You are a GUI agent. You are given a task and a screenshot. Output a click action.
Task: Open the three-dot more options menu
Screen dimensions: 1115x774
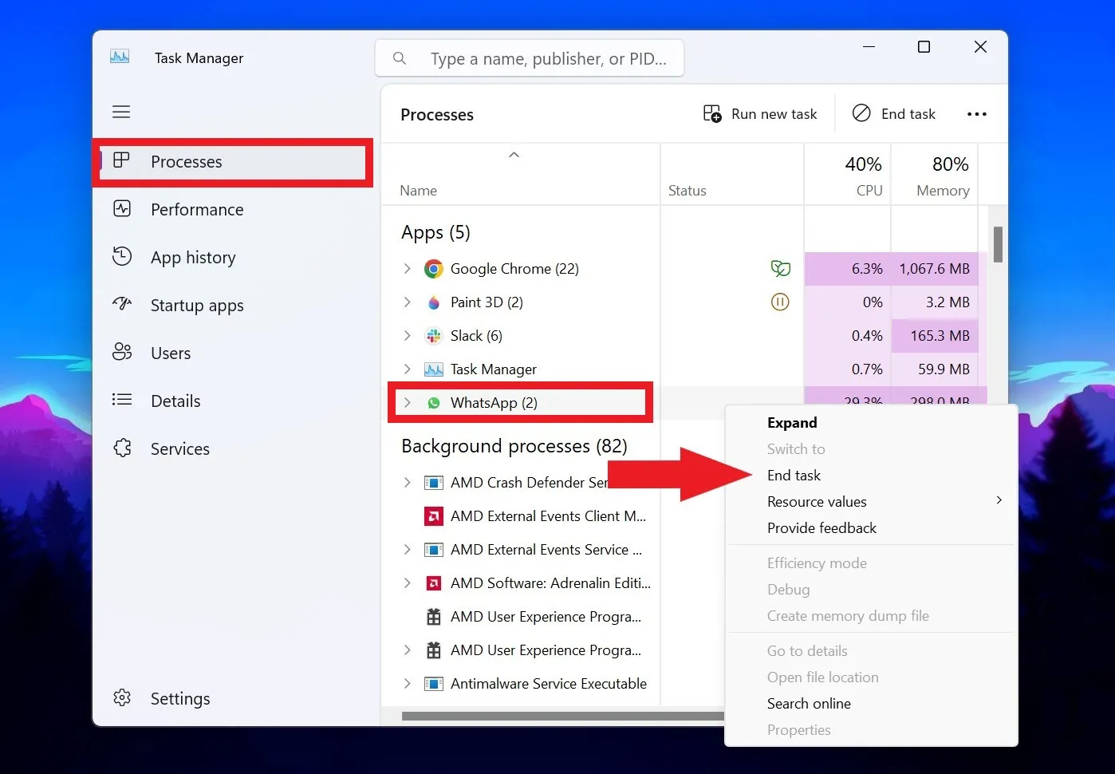977,114
